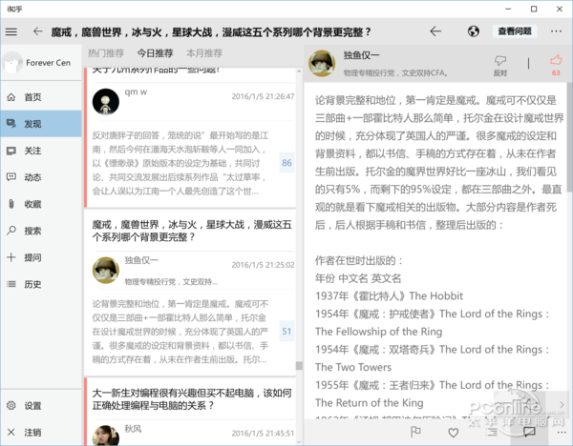Click the plus icon next to 提问
Image resolution: width=573 pixels, height=446 pixels.
[11, 257]
